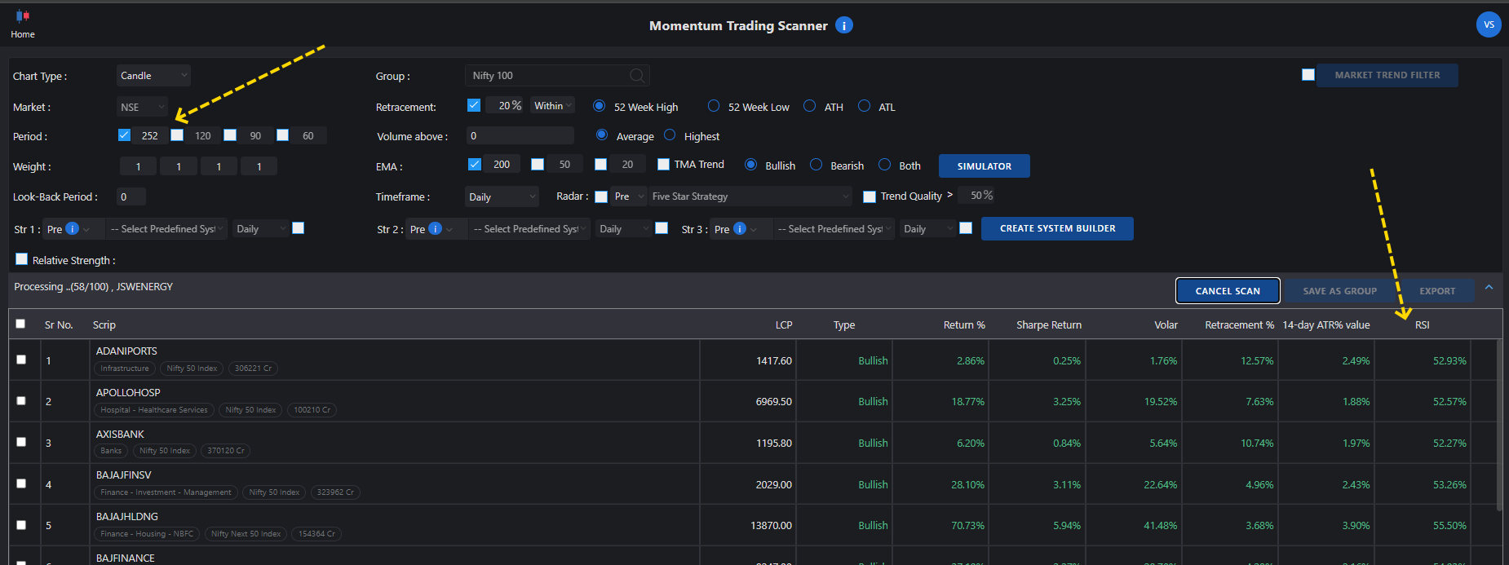Viewport: 1509px width, 565px height.
Task: Open Chart Type Candle dropdown
Action: [x=153, y=75]
